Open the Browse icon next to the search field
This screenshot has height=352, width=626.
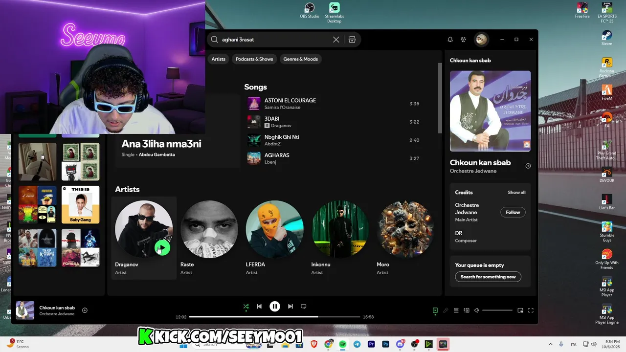[x=352, y=40]
